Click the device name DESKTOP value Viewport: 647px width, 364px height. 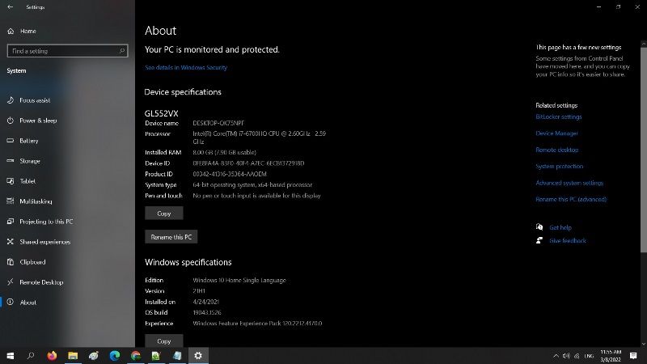click(x=218, y=123)
